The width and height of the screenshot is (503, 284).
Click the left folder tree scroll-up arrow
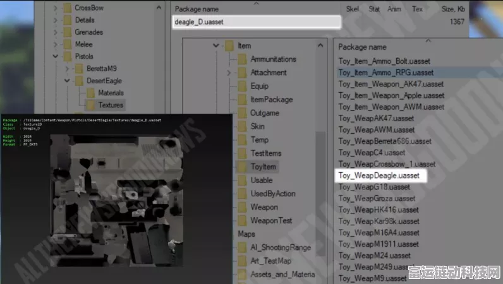coord(159,8)
